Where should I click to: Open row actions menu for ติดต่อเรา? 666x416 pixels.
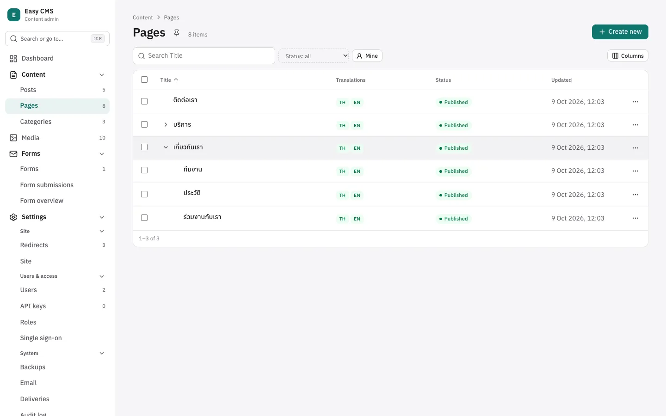[x=635, y=102]
